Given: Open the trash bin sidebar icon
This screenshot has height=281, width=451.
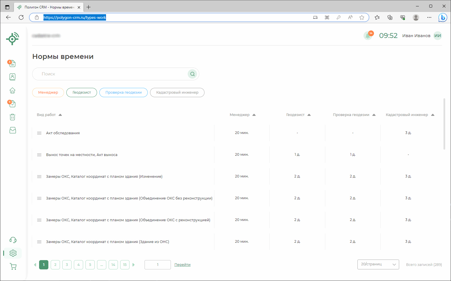Looking at the screenshot, I should (x=12, y=117).
